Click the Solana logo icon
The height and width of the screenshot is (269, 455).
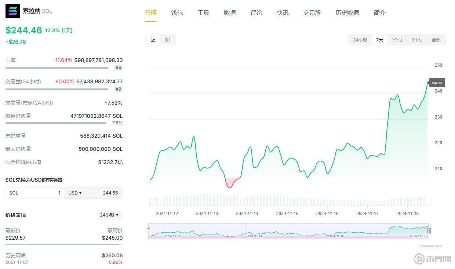point(13,11)
